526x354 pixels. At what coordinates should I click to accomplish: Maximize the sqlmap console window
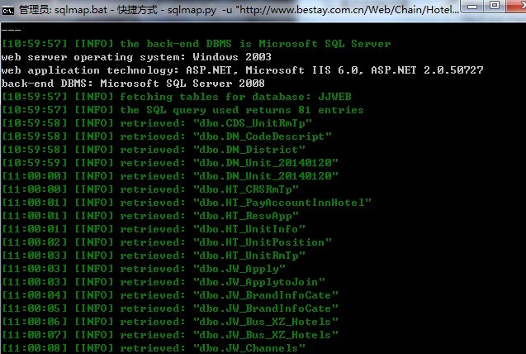494,5
